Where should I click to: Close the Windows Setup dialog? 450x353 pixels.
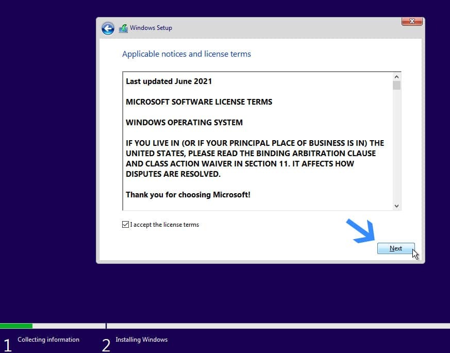tap(412, 21)
